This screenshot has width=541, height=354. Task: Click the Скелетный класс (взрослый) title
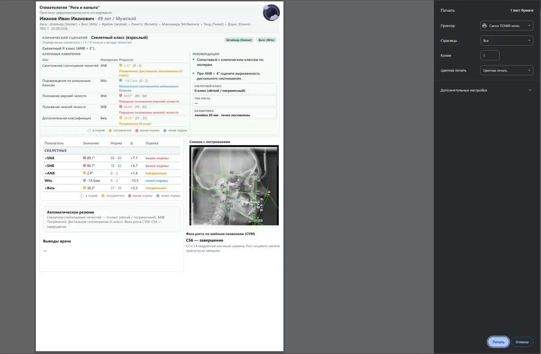coord(119,38)
